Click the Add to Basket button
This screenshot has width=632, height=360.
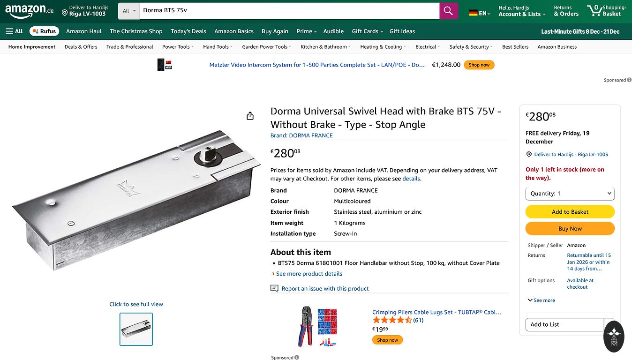570,212
